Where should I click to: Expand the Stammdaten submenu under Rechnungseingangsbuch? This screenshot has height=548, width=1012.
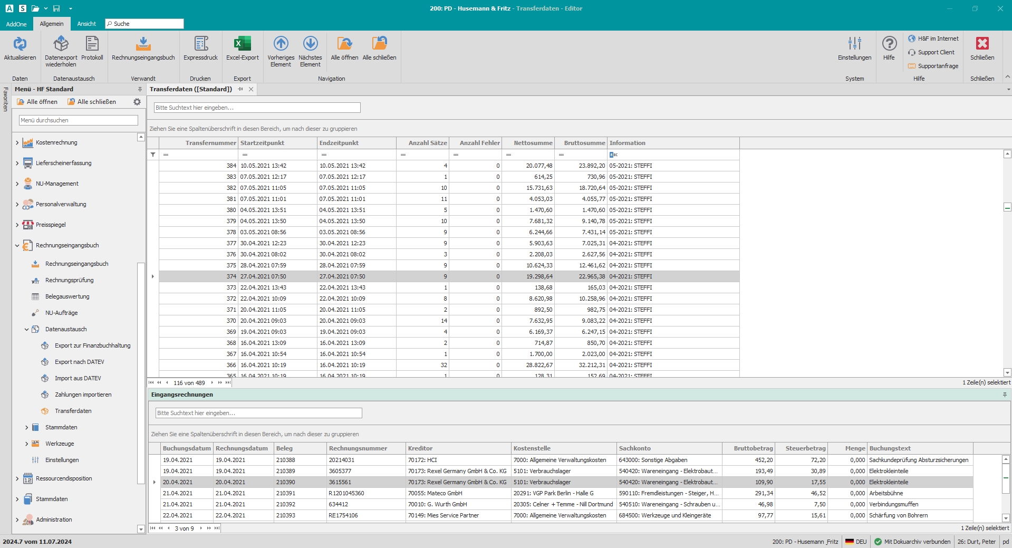[x=26, y=428]
